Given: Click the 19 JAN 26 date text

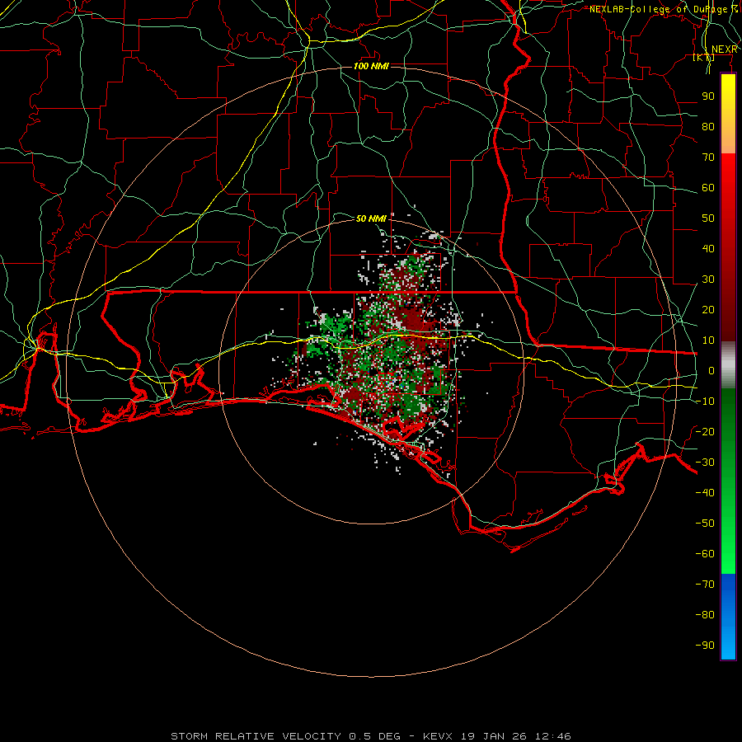Looking at the screenshot, I should point(494,736).
